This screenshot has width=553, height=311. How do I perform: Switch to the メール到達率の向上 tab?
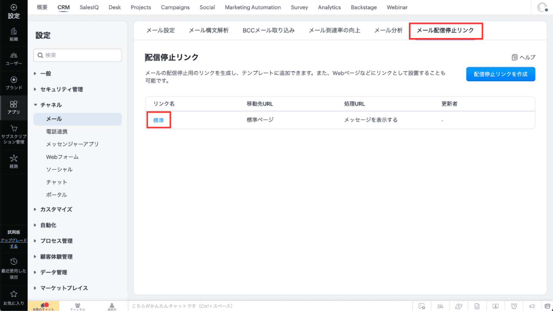tap(335, 30)
